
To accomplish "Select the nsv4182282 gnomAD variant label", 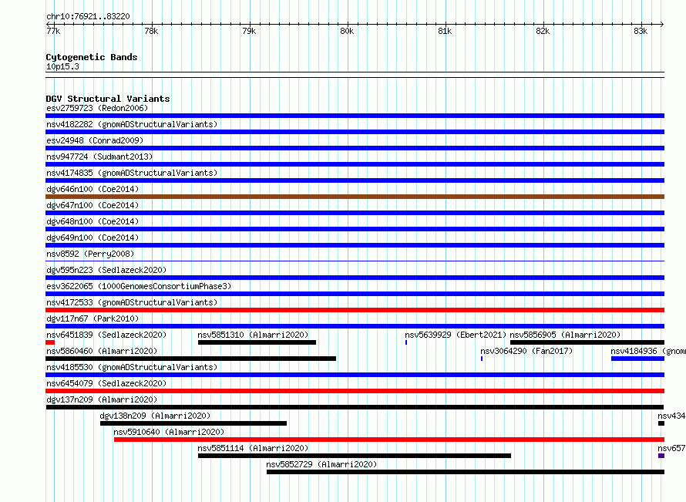I will tap(132, 124).
